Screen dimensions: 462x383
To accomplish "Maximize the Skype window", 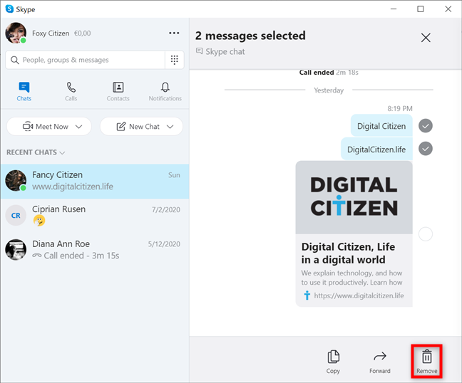I will tap(421, 9).
